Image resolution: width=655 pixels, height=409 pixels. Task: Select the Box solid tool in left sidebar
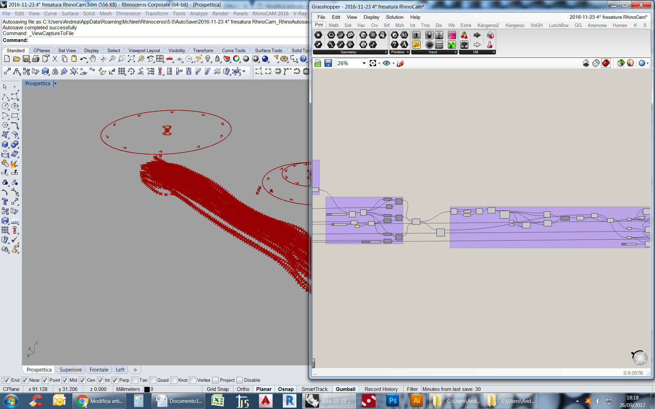[x=5, y=145]
